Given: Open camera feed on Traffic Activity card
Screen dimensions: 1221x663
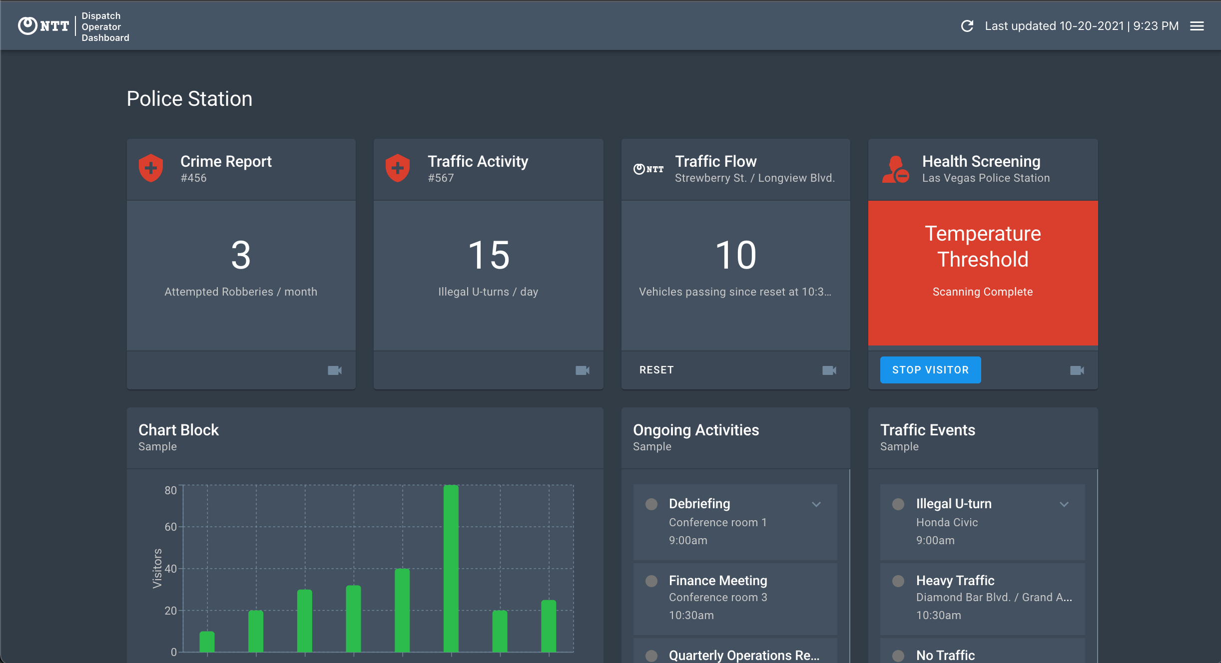Looking at the screenshot, I should 582,370.
